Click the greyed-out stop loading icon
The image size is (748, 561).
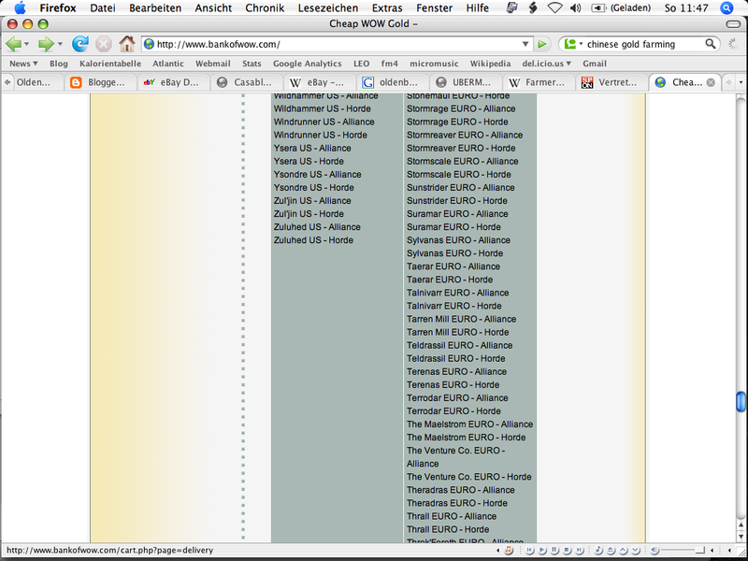click(103, 44)
